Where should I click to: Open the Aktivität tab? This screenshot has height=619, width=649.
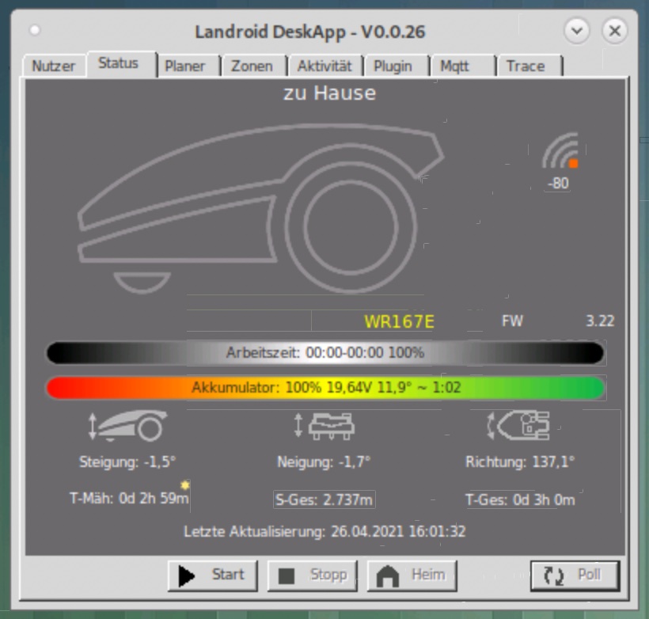coord(324,66)
